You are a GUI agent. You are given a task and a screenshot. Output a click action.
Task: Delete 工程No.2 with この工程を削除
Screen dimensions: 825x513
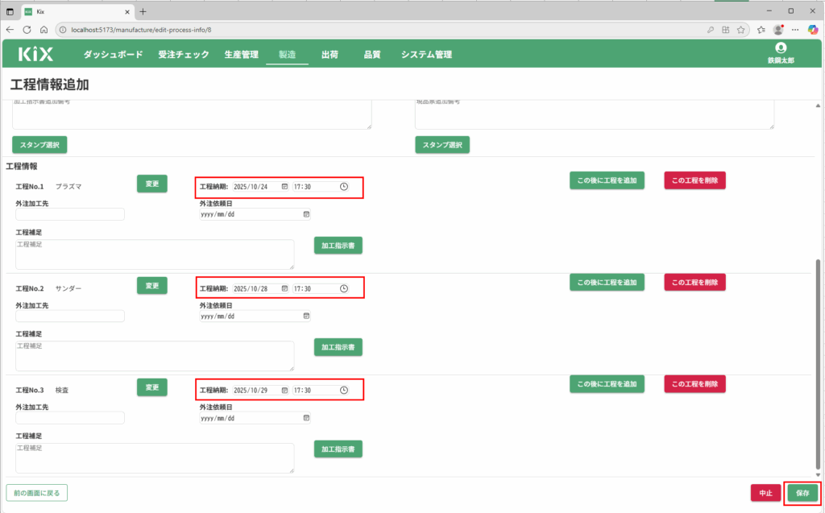click(x=694, y=283)
